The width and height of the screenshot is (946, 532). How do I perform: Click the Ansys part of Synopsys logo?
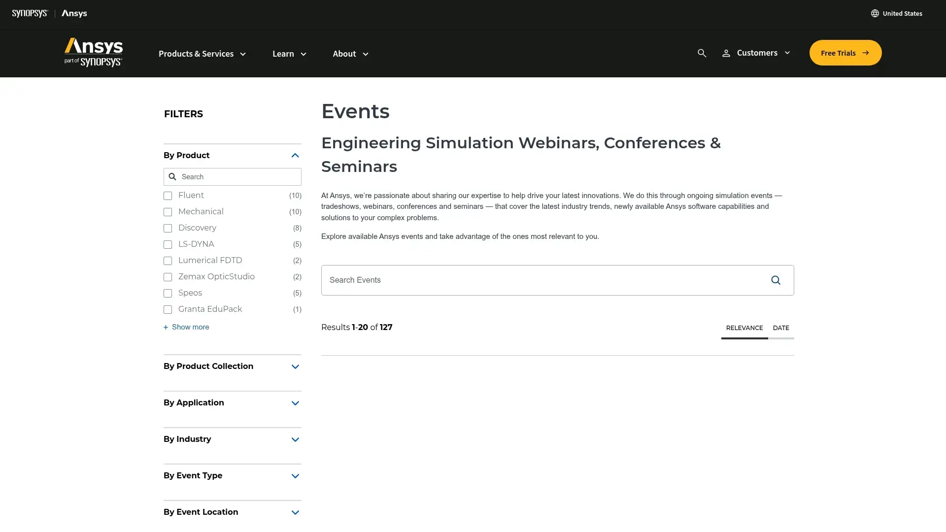pyautogui.click(x=93, y=52)
